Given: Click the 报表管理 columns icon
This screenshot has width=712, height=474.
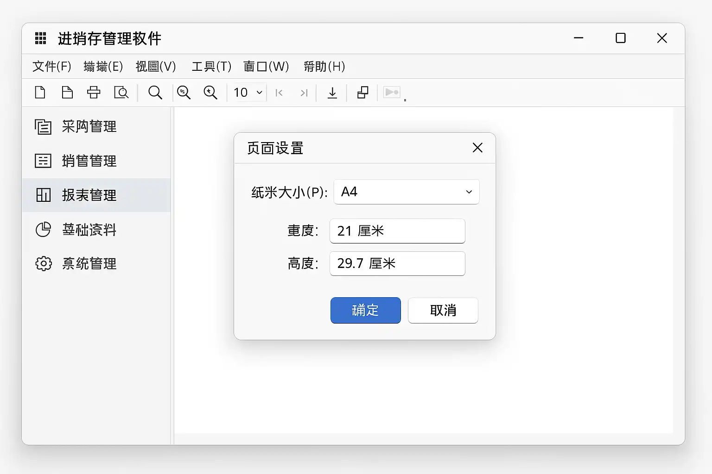Looking at the screenshot, I should (43, 195).
